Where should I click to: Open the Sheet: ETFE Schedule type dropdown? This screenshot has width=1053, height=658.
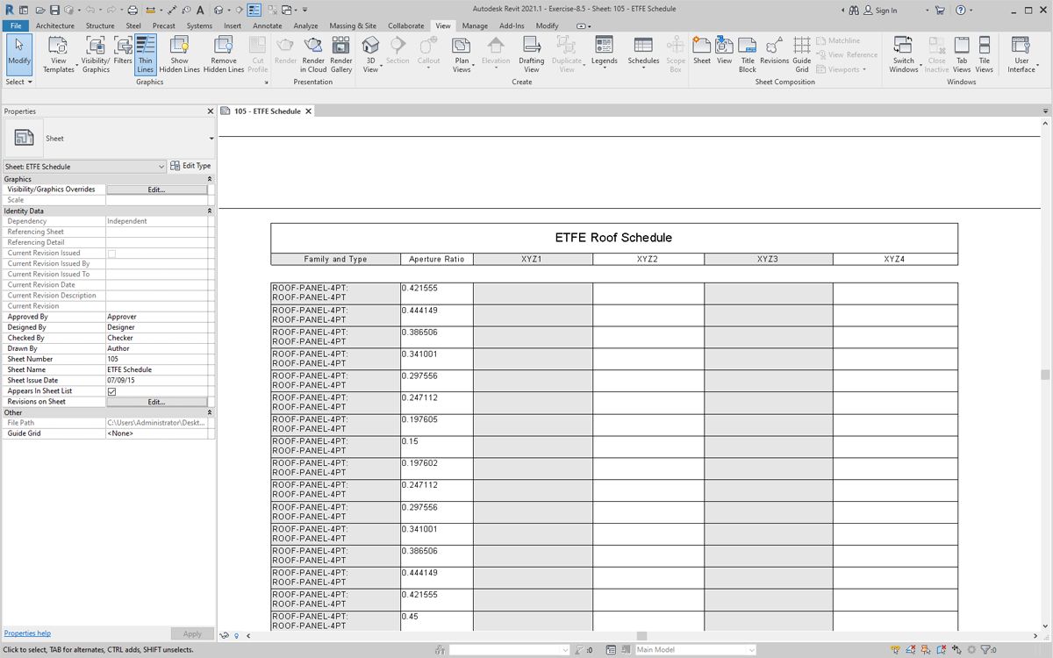point(161,167)
